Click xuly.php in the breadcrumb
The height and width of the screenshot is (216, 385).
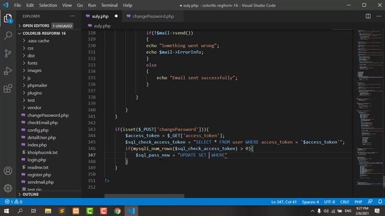coord(102,26)
